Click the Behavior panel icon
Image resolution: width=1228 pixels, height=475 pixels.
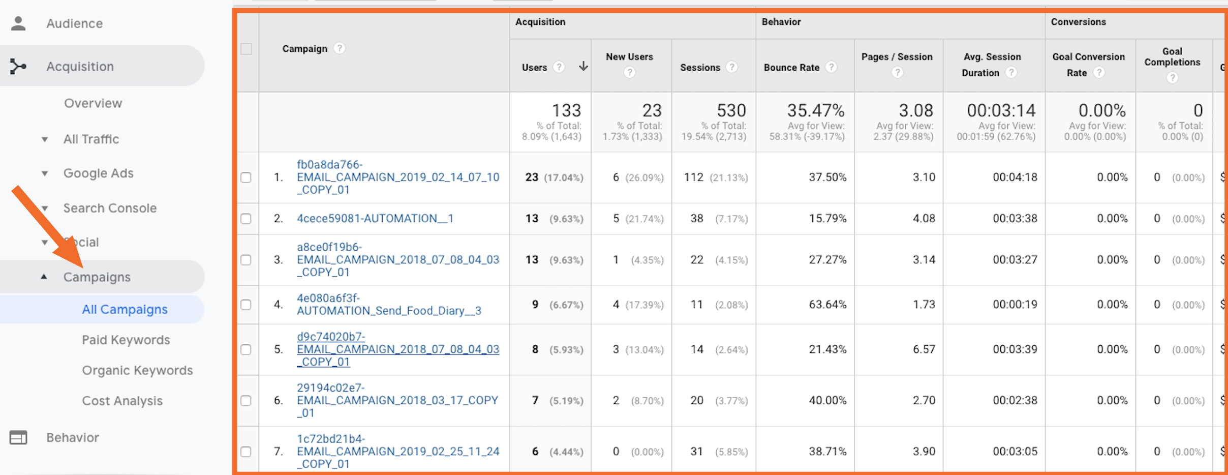click(x=18, y=437)
